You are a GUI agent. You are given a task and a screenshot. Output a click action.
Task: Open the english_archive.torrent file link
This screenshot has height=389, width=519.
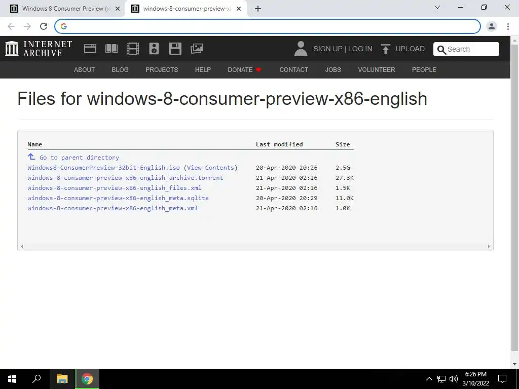(x=125, y=178)
